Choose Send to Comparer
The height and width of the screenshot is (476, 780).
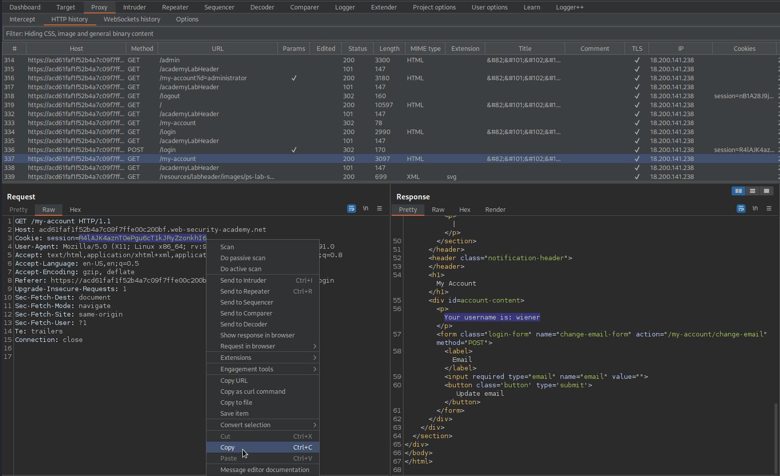263,314
